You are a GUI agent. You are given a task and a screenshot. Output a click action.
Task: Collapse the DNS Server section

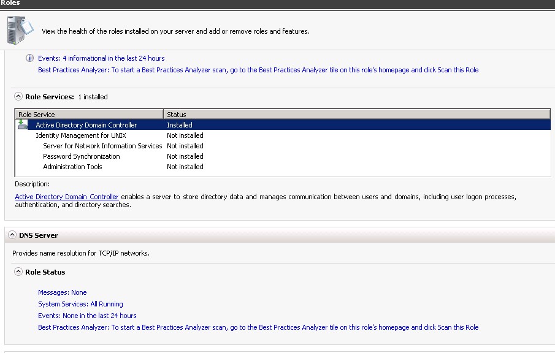[12, 235]
